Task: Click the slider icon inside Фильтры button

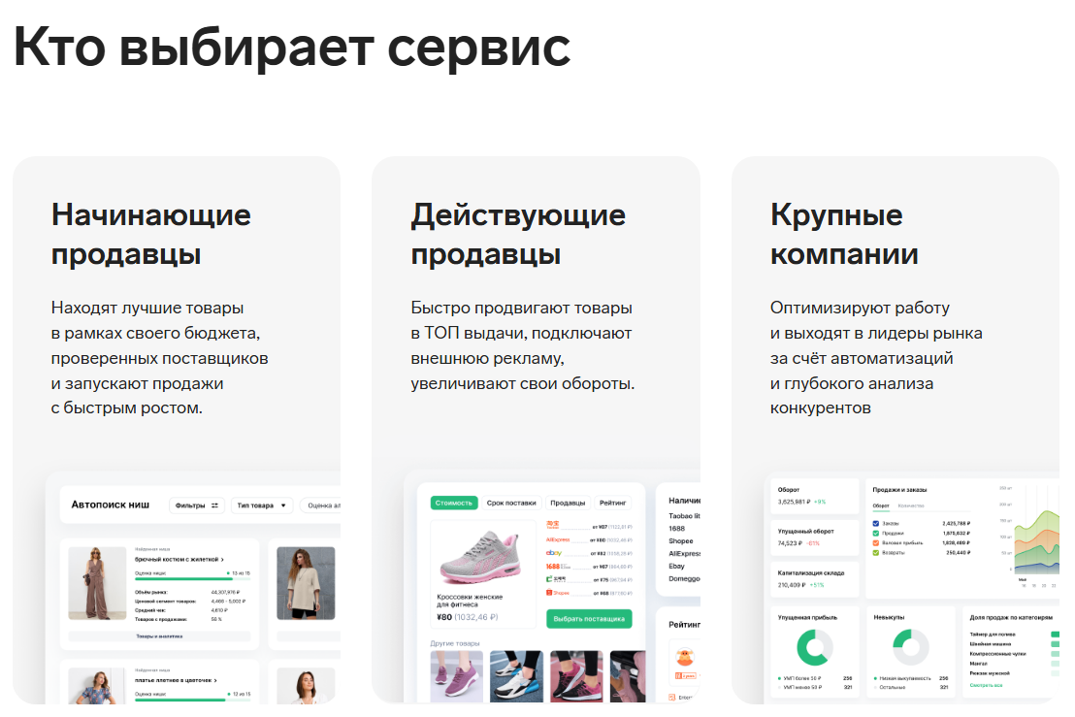Action: coord(214,505)
